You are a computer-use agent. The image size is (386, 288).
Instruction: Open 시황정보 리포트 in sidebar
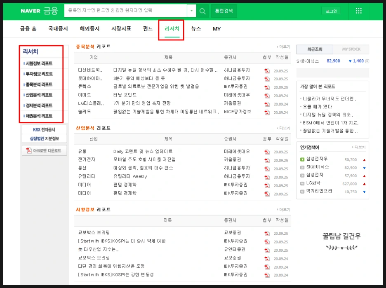[x=39, y=63]
